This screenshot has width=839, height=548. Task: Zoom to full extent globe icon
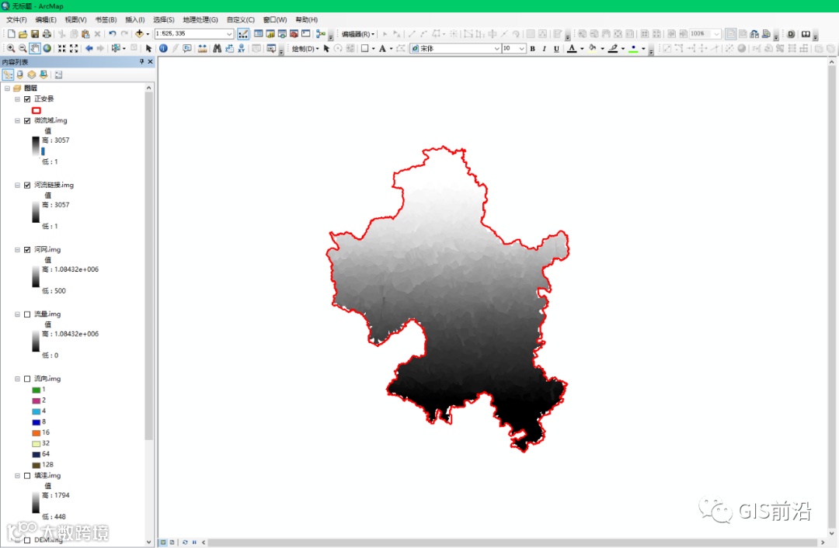point(47,48)
